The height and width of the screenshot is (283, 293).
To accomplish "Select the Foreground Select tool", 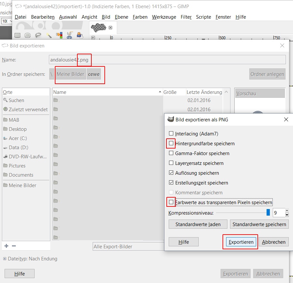I will 80,35.
